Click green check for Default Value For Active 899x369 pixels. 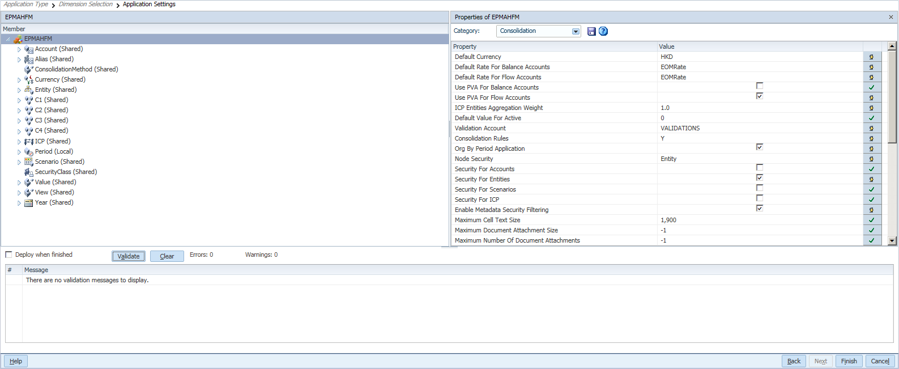click(871, 118)
